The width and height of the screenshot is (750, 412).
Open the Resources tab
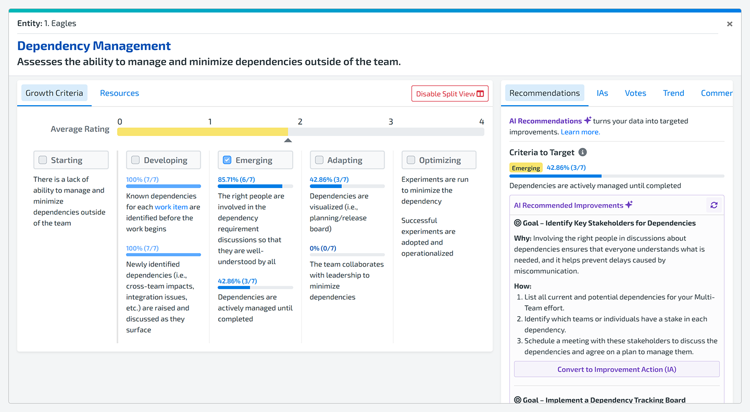[x=119, y=93]
